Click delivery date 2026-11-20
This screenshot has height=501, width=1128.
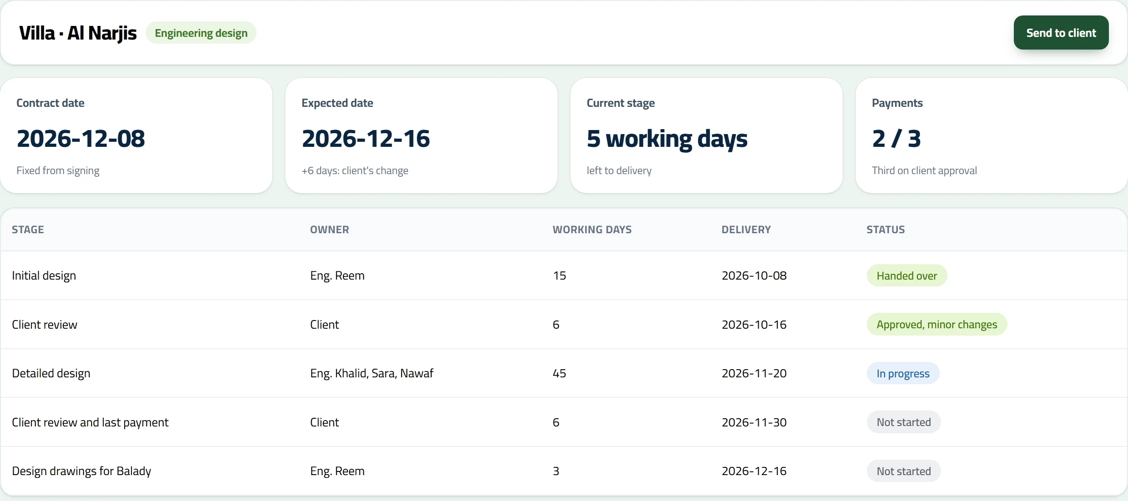754,373
